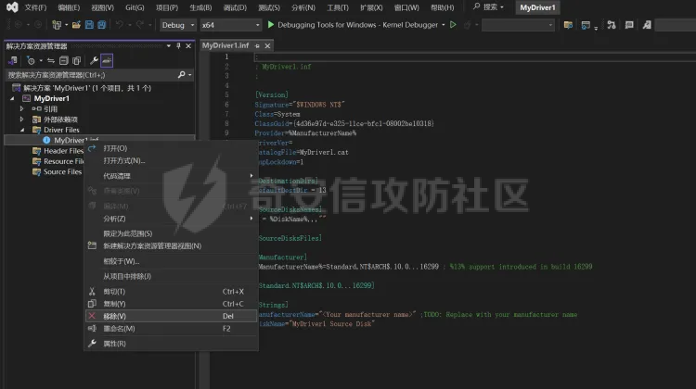Click the Solution Explorer wrench properties icon
The height and width of the screenshot is (389, 696).
tap(94, 60)
